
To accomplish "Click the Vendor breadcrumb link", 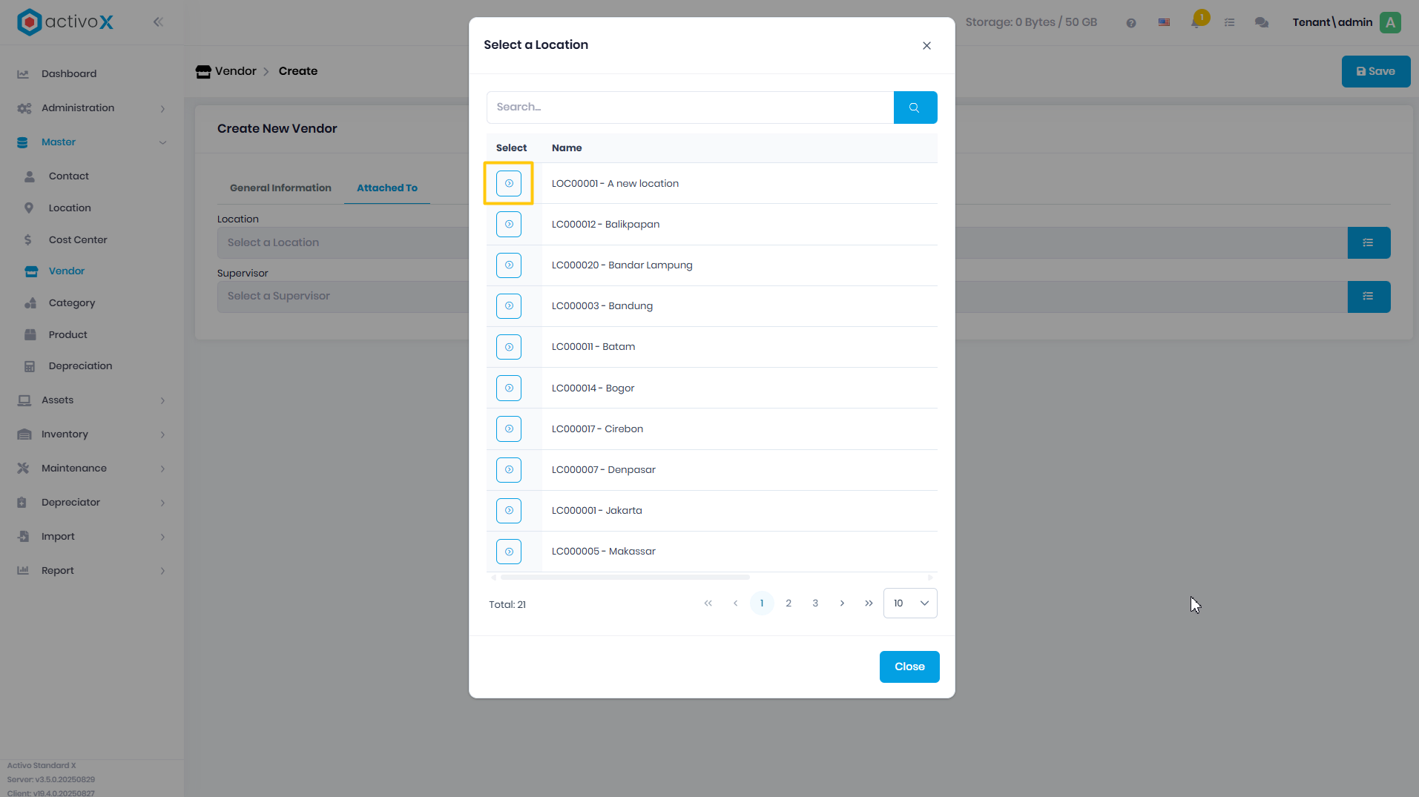I will click(x=236, y=71).
